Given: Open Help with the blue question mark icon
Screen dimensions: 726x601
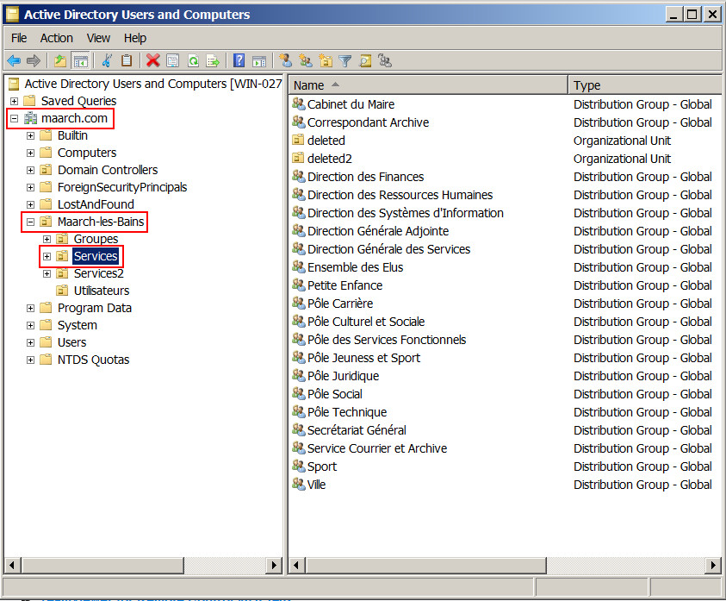Looking at the screenshot, I should (x=239, y=60).
